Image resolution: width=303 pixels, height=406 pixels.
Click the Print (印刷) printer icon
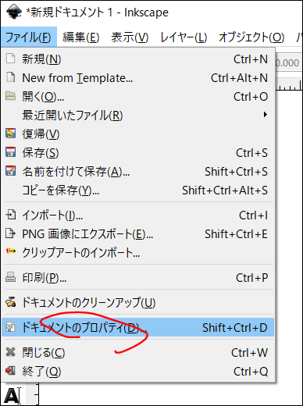click(10, 277)
